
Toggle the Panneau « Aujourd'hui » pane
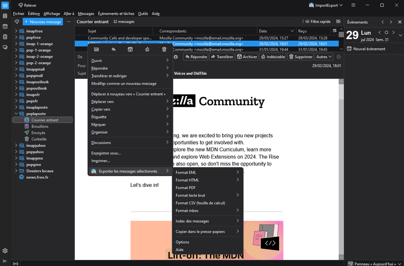(x=374, y=264)
